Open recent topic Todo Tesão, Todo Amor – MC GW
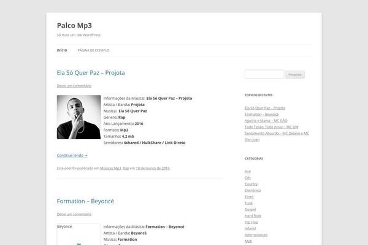Viewport: 368px width, 245px height. click(272, 127)
